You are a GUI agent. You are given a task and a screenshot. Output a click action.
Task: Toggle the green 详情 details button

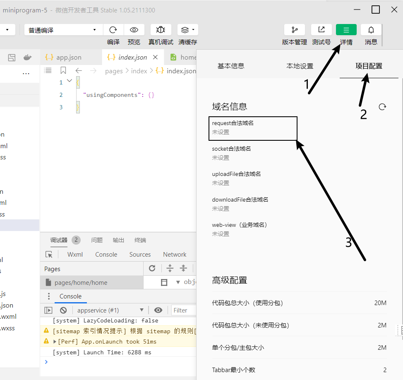tap(346, 30)
